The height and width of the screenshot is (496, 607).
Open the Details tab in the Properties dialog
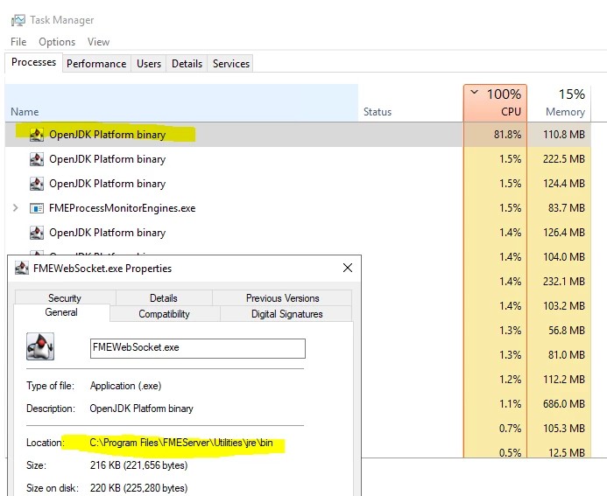[164, 298]
